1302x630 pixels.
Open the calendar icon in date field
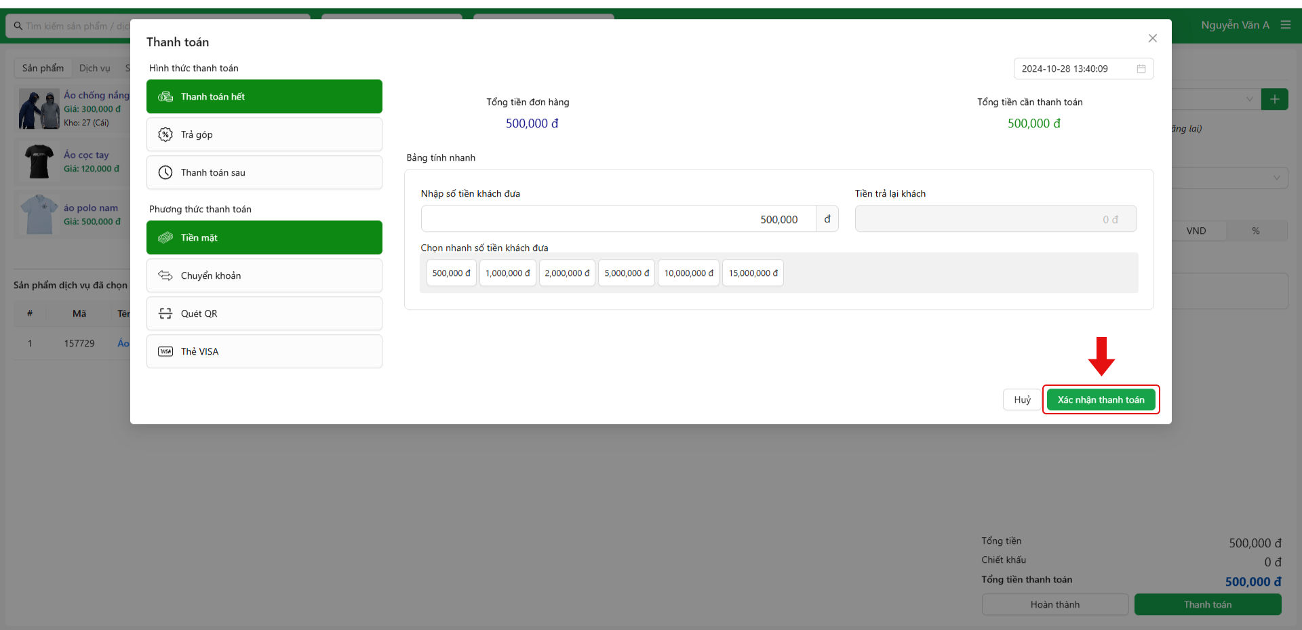pos(1141,68)
